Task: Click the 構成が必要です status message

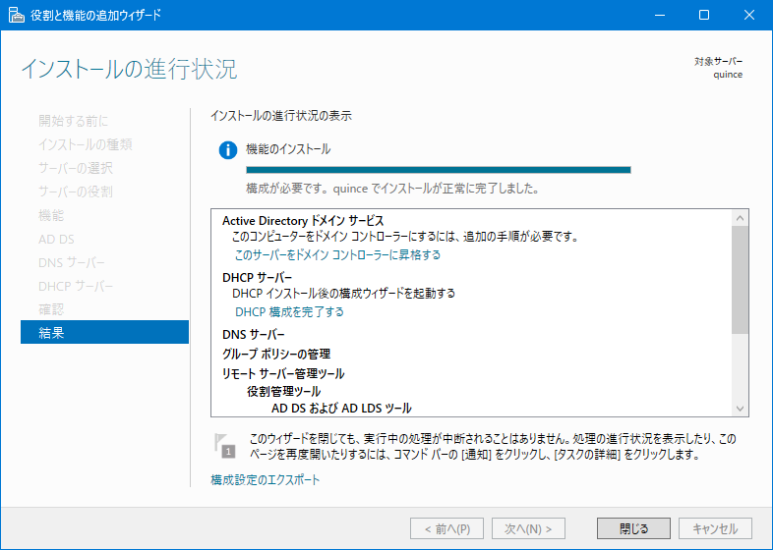Action: pyautogui.click(x=392, y=189)
